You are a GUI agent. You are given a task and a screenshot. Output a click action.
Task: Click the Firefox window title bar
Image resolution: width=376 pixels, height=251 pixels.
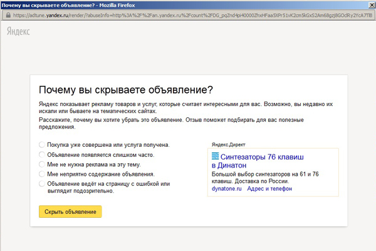click(188, 5)
